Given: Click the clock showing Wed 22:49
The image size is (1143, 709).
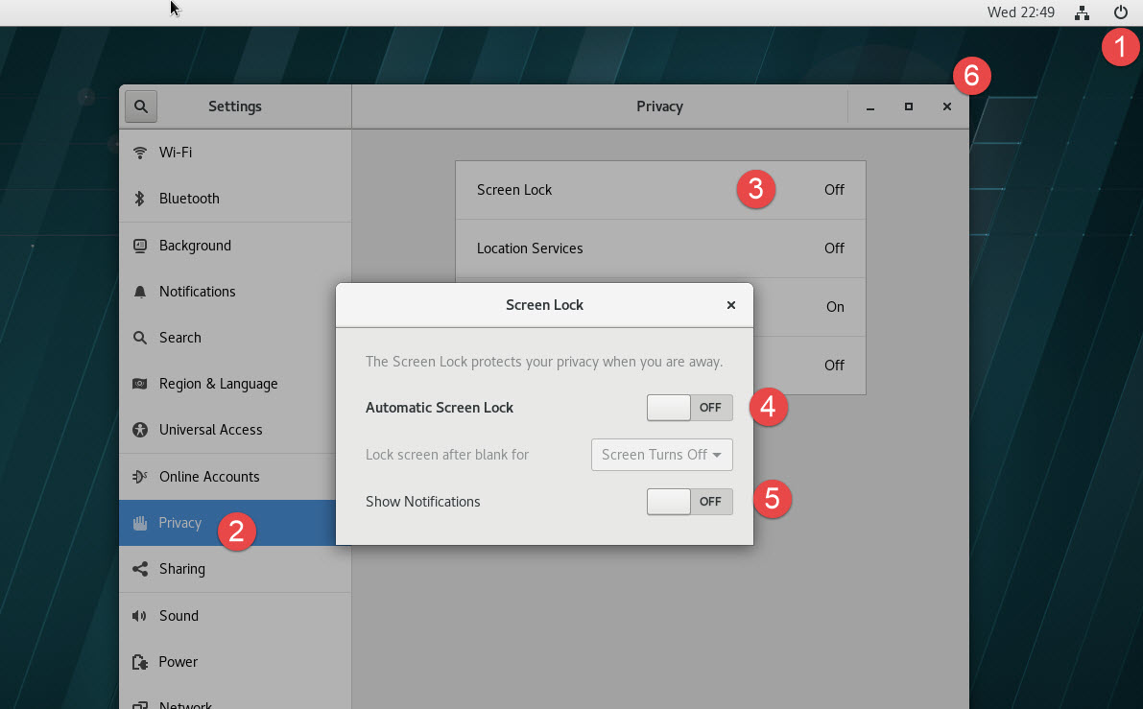Looking at the screenshot, I should 1020,12.
